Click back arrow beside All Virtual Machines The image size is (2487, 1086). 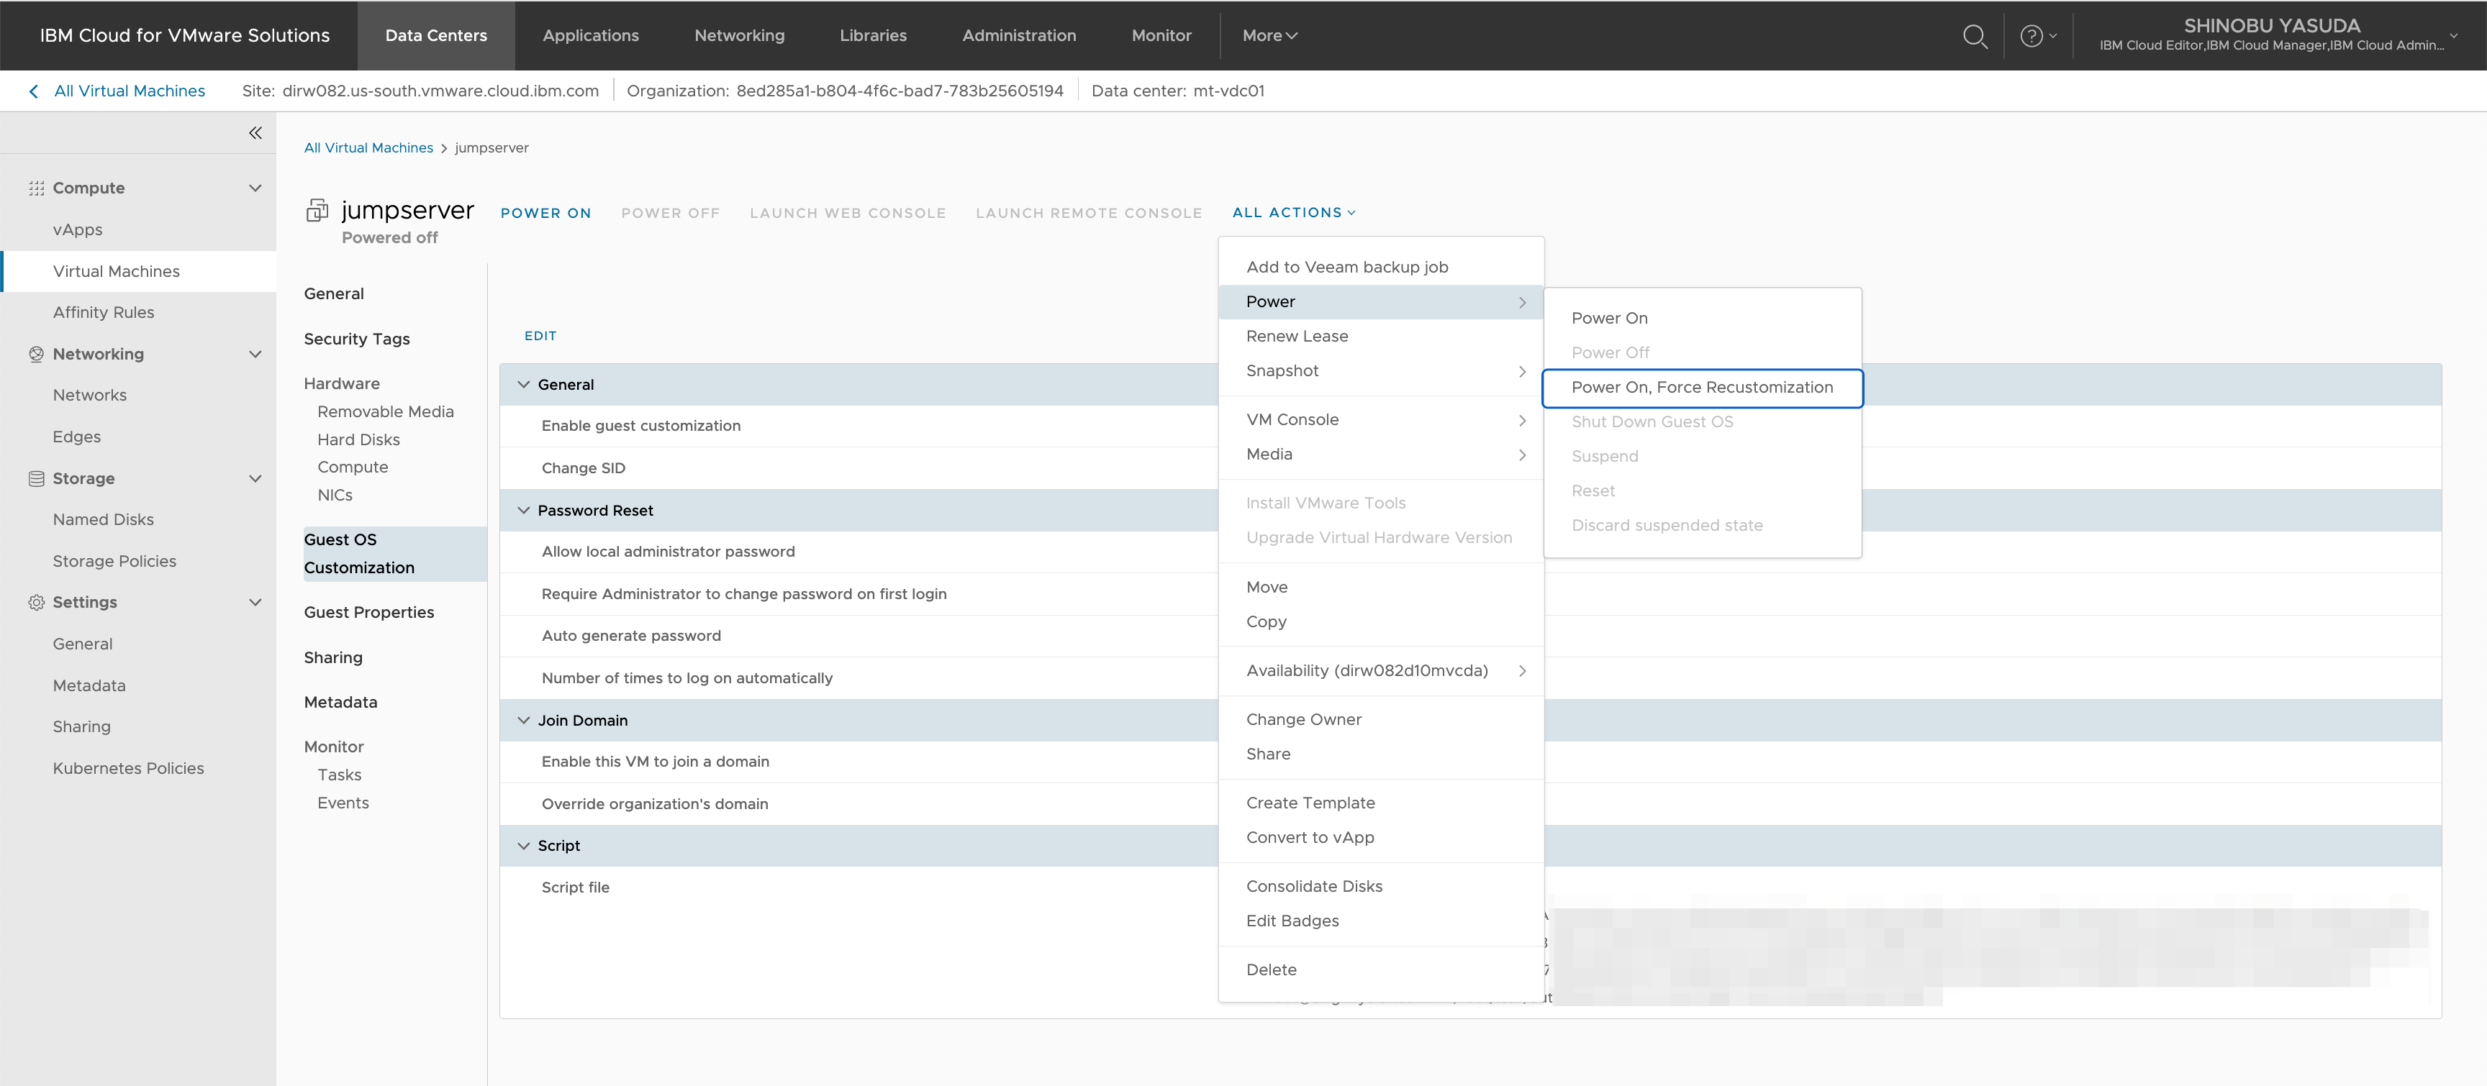coord(34,91)
